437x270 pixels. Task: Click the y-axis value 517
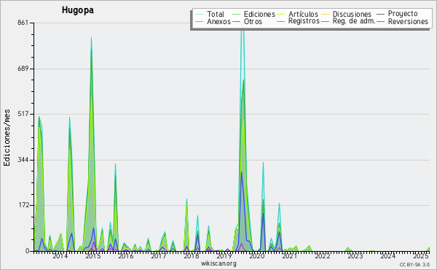pos(23,114)
